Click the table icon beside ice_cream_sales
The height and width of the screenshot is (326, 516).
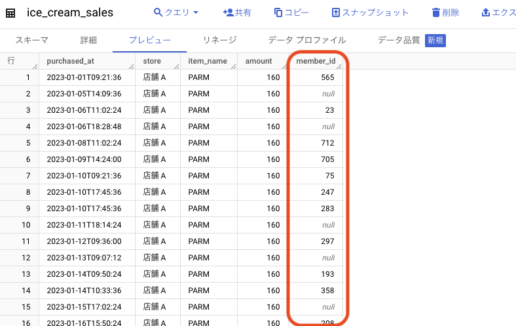point(10,13)
